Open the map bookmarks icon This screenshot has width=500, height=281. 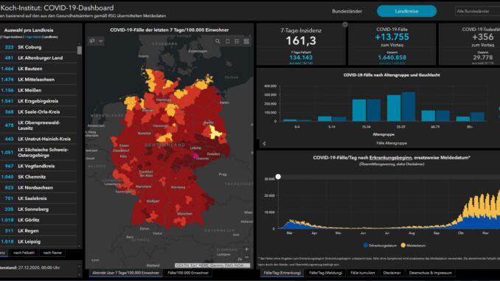point(227,41)
